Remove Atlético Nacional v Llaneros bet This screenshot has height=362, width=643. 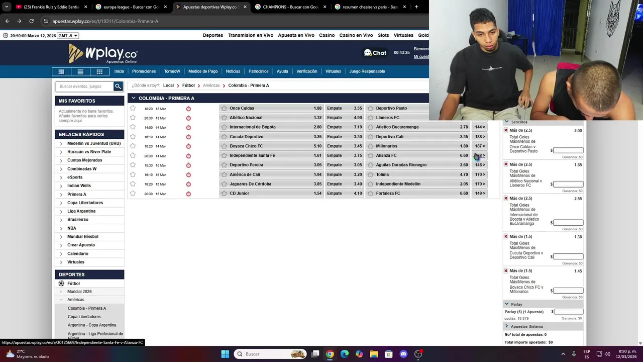(506, 164)
